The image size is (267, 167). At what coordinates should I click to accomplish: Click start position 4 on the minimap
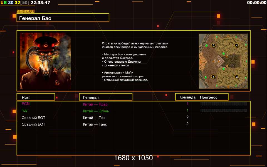[x=237, y=45]
